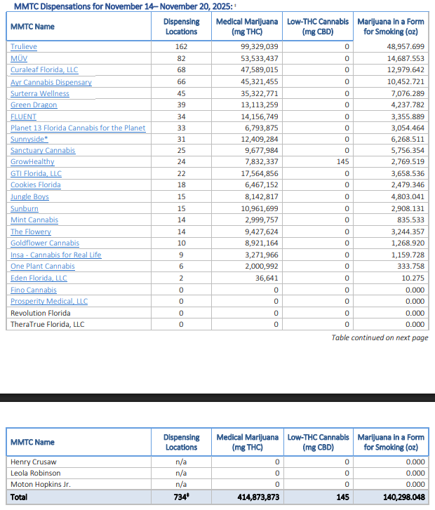This screenshot has width=435, height=510.
Task: Follow the Ayr Cannabis Dispensary link
Action: point(51,82)
